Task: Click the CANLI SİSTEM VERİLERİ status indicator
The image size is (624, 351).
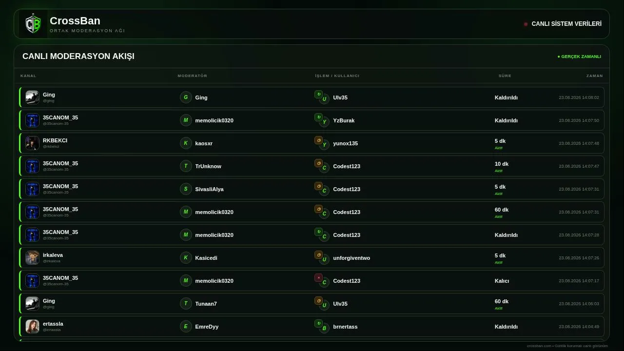Action: [x=563, y=24]
